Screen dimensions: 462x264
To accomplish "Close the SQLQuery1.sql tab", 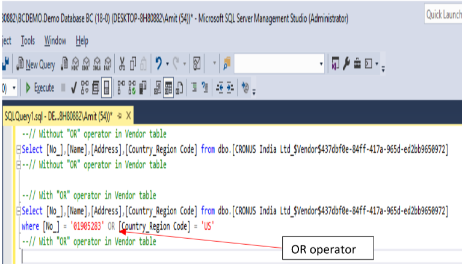I will [129, 116].
